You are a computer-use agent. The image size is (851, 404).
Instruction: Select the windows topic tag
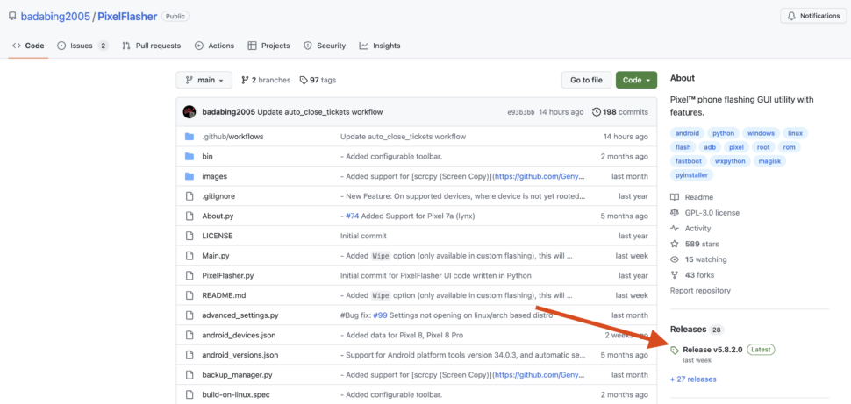tap(761, 133)
